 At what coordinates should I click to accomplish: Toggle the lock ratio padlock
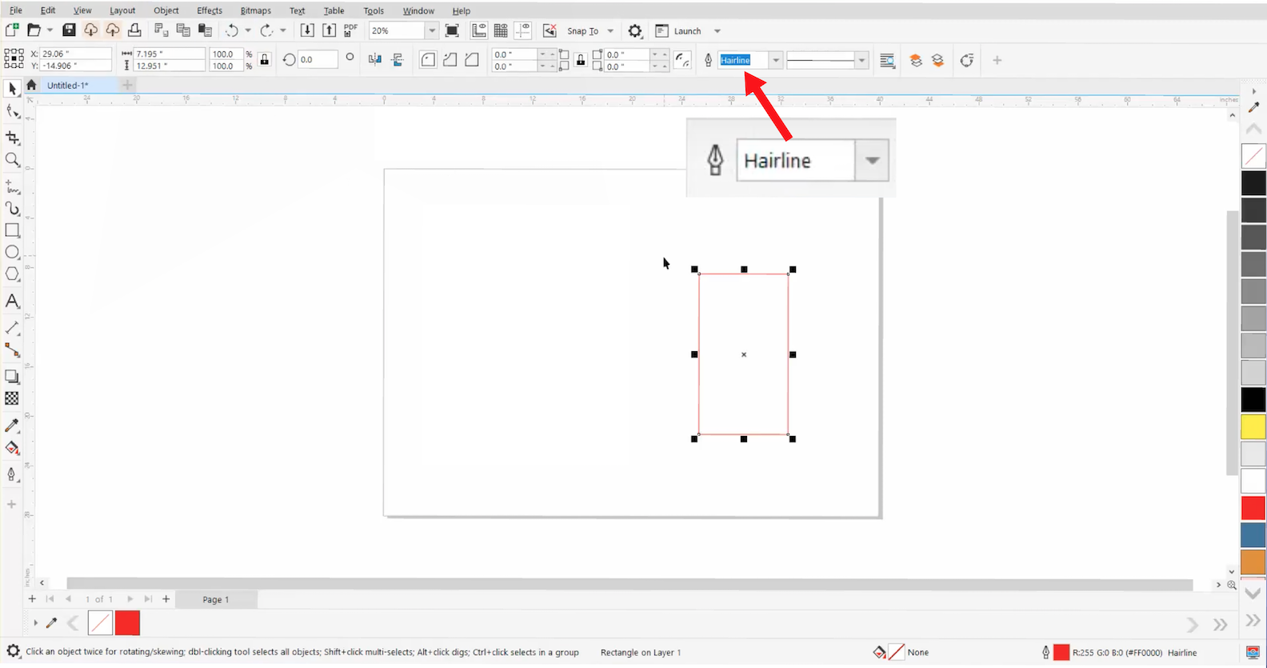point(265,60)
